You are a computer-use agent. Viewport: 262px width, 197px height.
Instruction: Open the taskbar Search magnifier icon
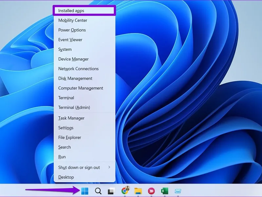98,191
